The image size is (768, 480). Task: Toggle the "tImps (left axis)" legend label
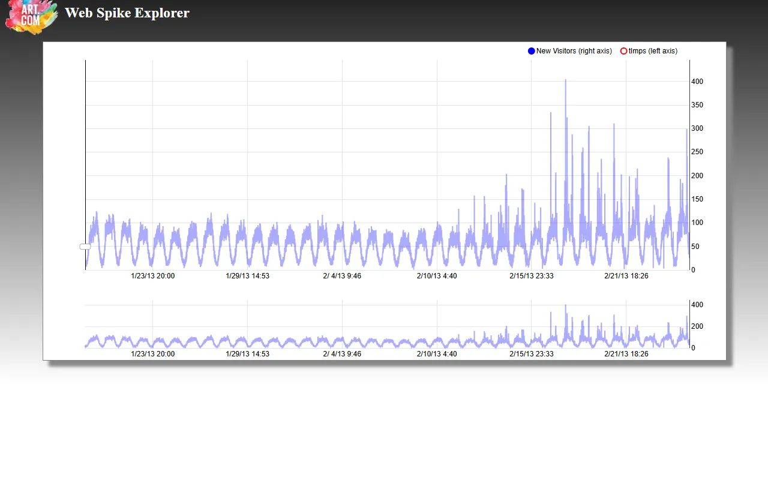653,51
